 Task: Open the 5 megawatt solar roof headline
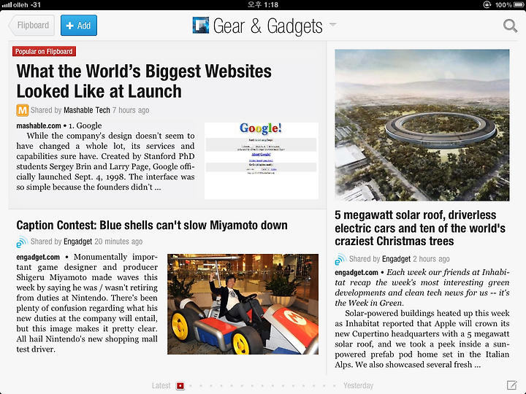click(x=420, y=228)
